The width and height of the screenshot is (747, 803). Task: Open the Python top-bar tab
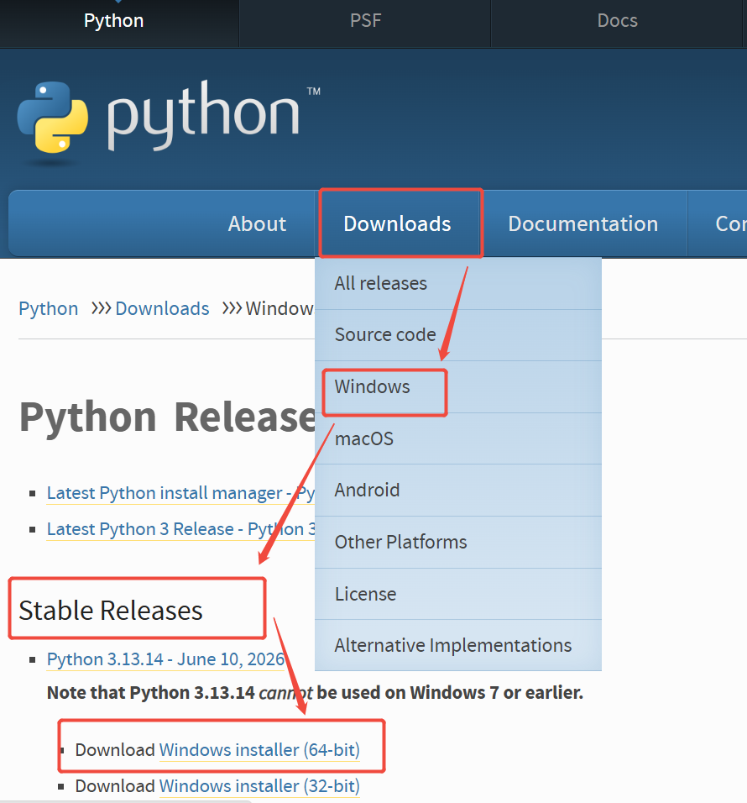pos(113,21)
